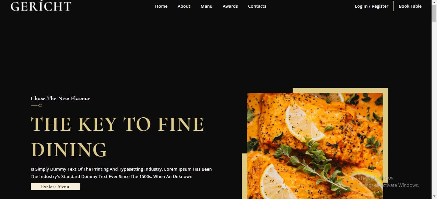
Task: Click the dummy text paragraph under headline
Action: [x=121, y=173]
